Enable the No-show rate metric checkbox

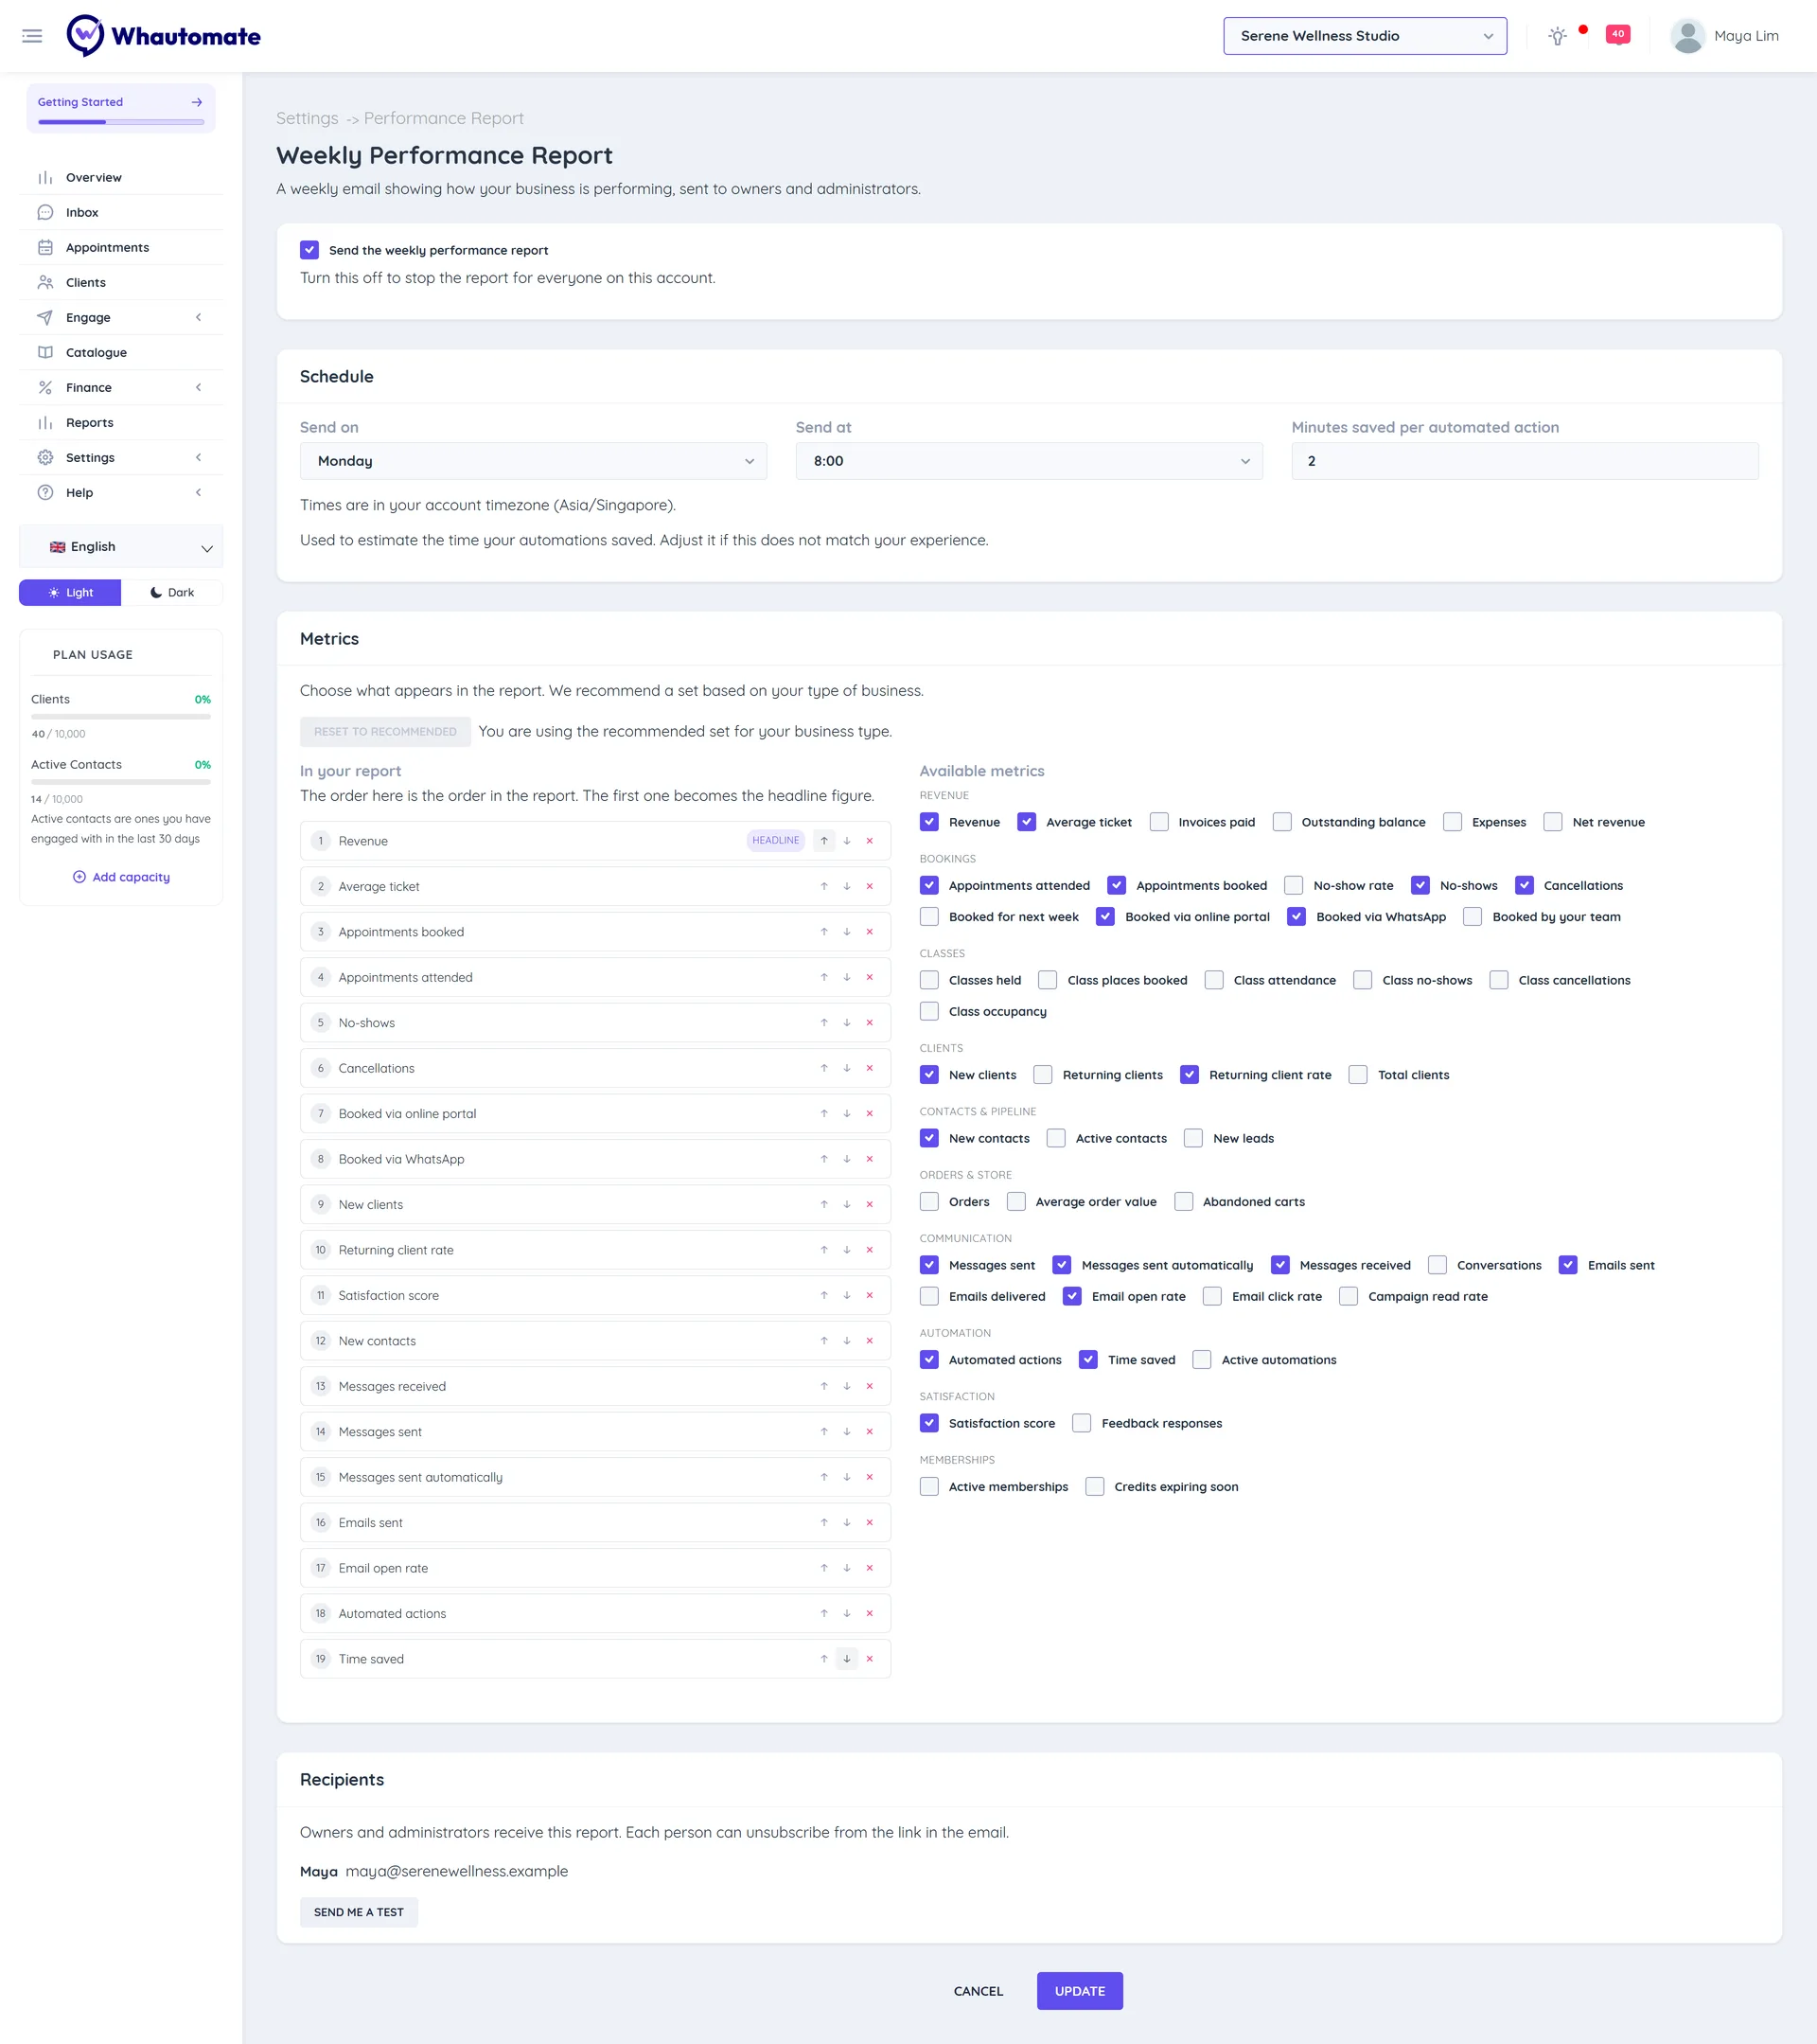coord(1294,885)
